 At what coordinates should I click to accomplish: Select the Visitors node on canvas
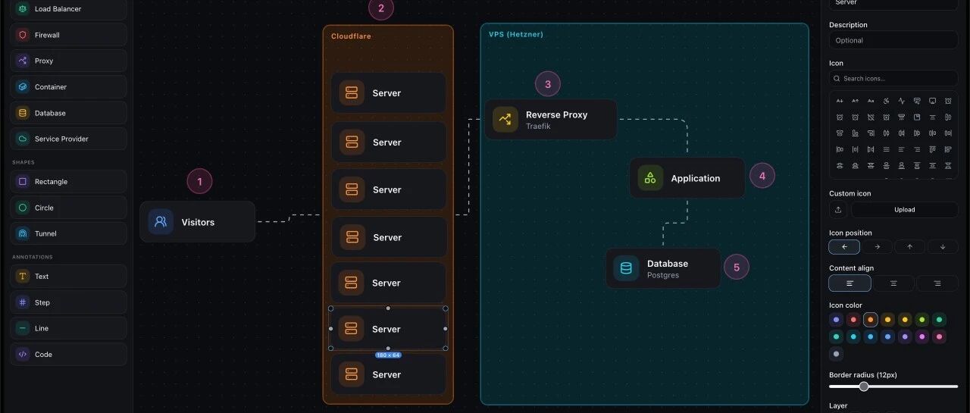(197, 222)
